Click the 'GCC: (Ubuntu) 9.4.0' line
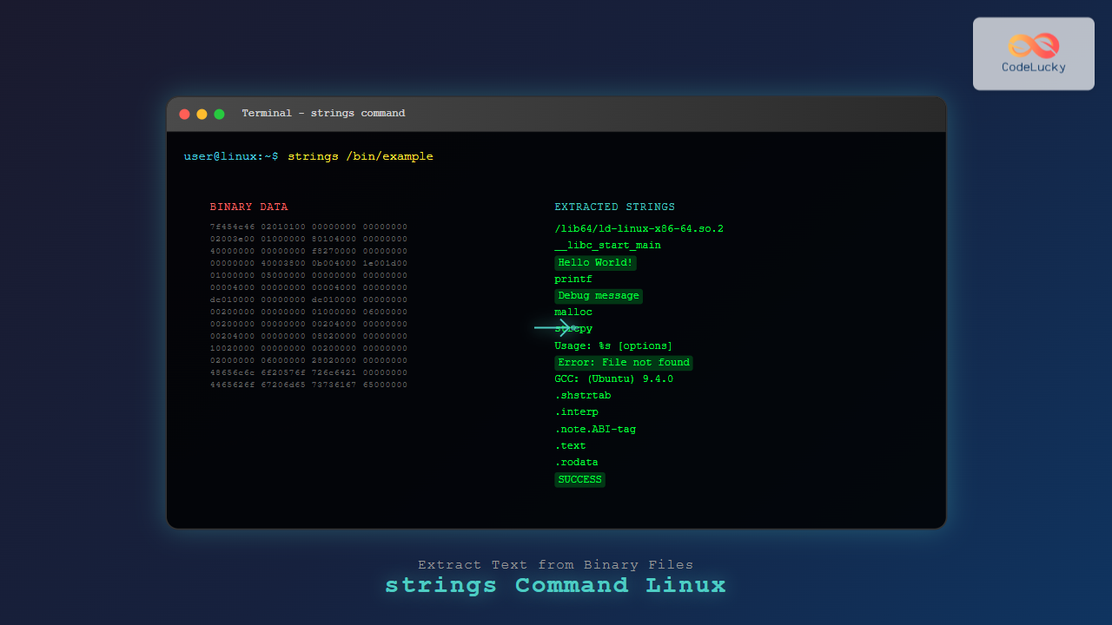 click(613, 379)
